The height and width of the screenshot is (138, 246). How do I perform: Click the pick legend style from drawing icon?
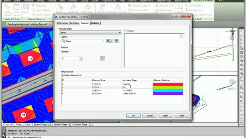[117, 41]
